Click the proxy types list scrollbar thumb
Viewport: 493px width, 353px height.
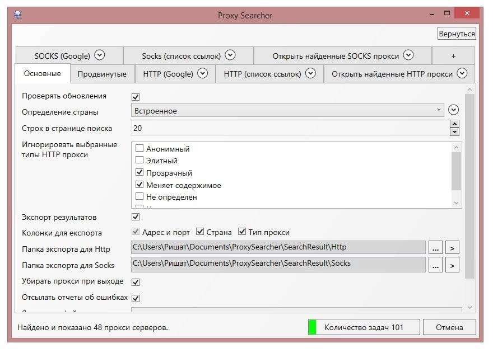(456, 171)
